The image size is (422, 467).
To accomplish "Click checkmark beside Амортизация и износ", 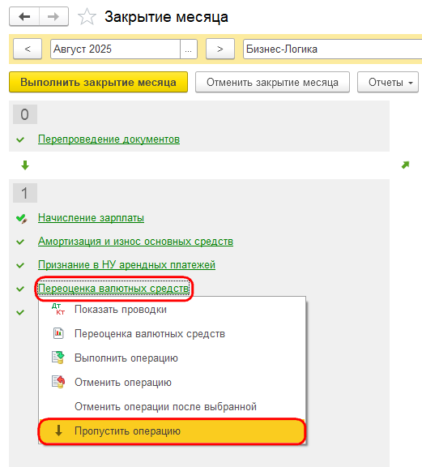I will tap(20, 242).
